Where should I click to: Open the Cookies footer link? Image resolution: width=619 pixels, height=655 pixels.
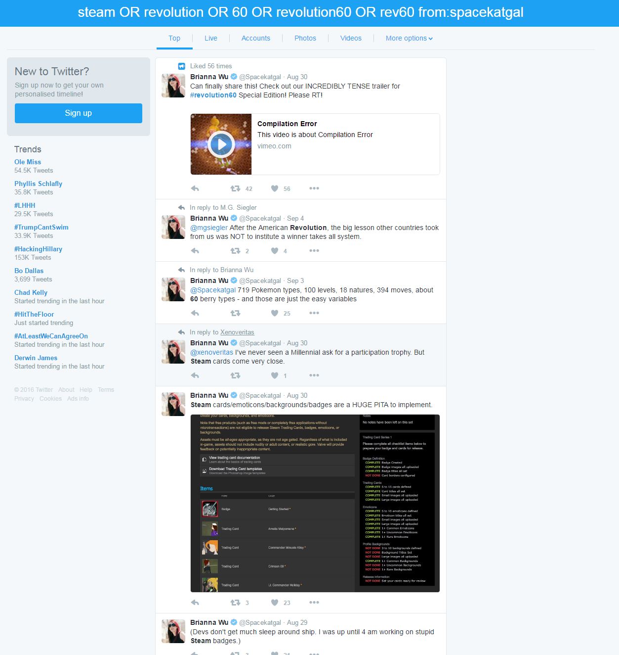(x=50, y=399)
